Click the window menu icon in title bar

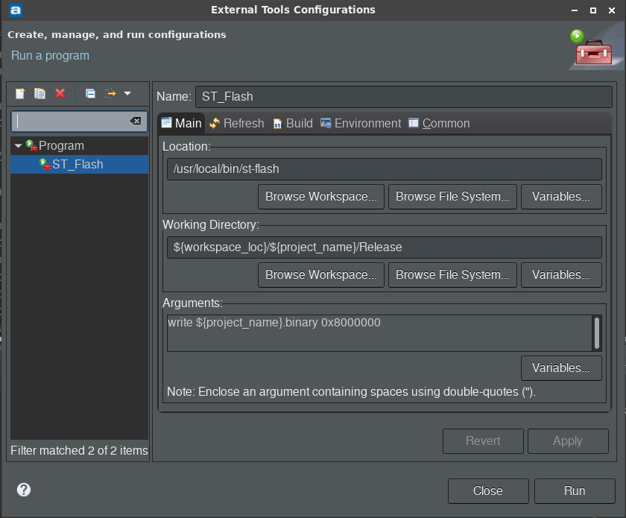(16, 10)
